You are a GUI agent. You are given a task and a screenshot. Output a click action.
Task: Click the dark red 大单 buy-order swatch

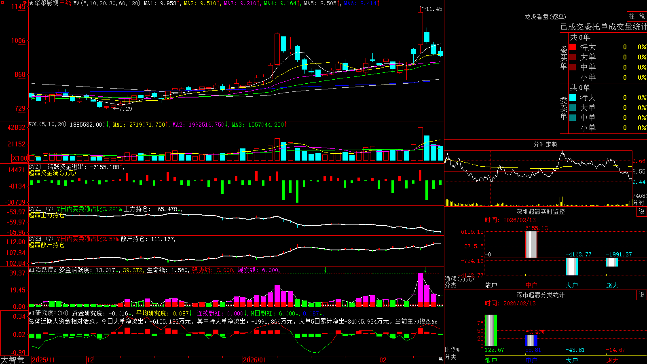(x=573, y=57)
